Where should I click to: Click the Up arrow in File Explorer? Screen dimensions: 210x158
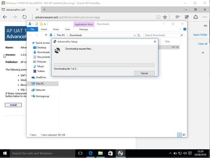coord(45,35)
